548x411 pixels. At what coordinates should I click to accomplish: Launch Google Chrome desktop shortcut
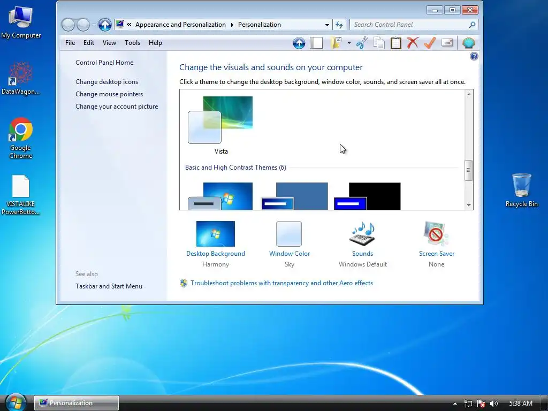(x=21, y=139)
